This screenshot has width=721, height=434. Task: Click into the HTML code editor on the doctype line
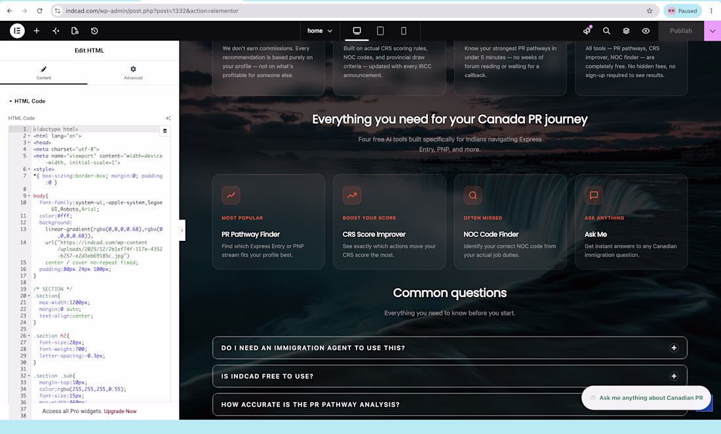click(x=56, y=129)
